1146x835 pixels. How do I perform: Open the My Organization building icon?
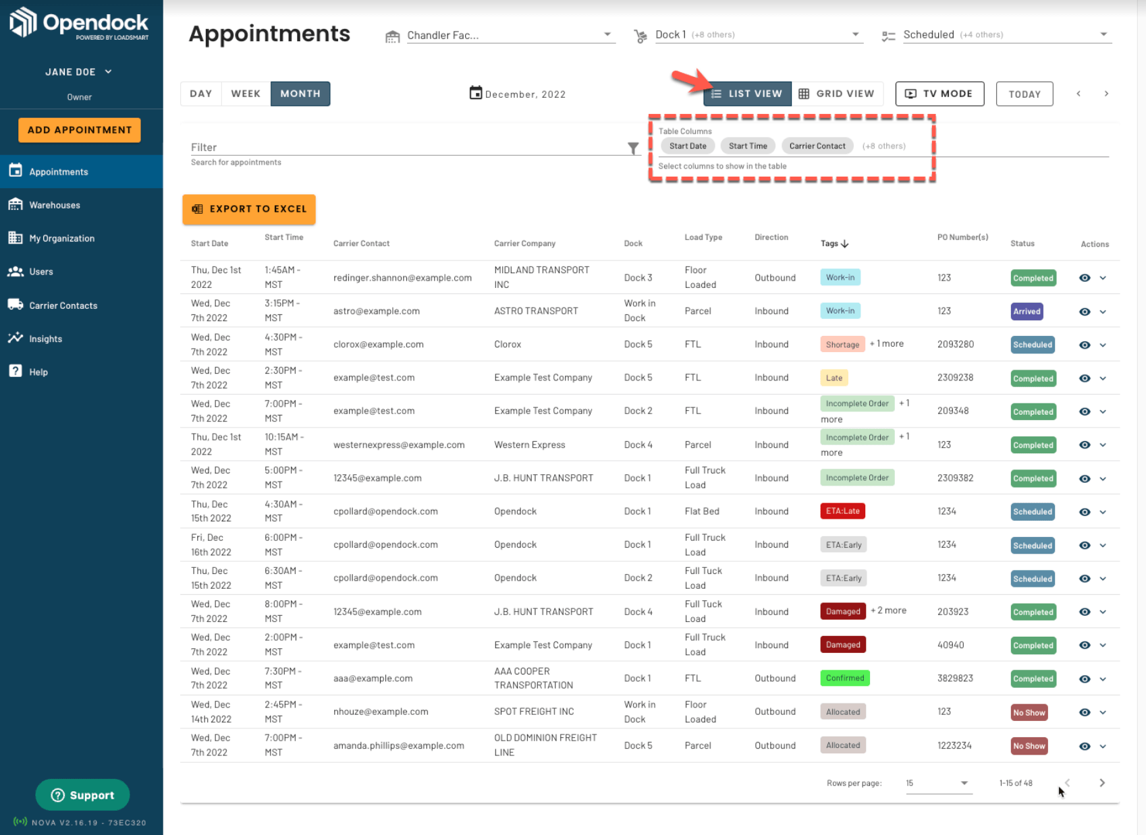click(16, 237)
